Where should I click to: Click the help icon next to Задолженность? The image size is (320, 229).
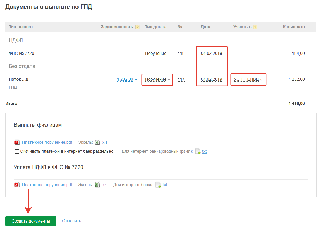point(137,27)
